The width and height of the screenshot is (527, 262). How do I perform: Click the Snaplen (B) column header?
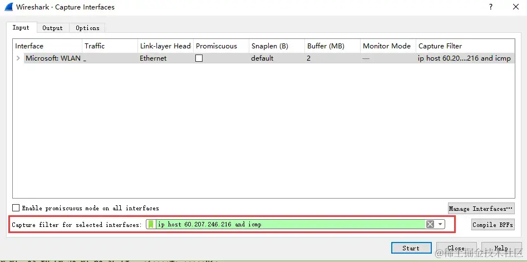click(277, 46)
